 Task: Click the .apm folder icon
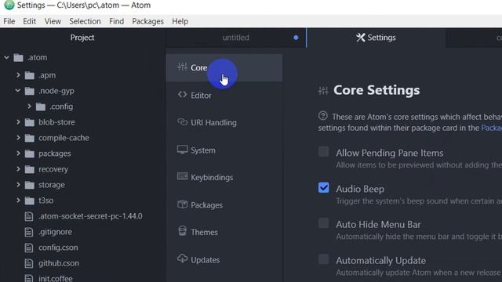click(30, 75)
